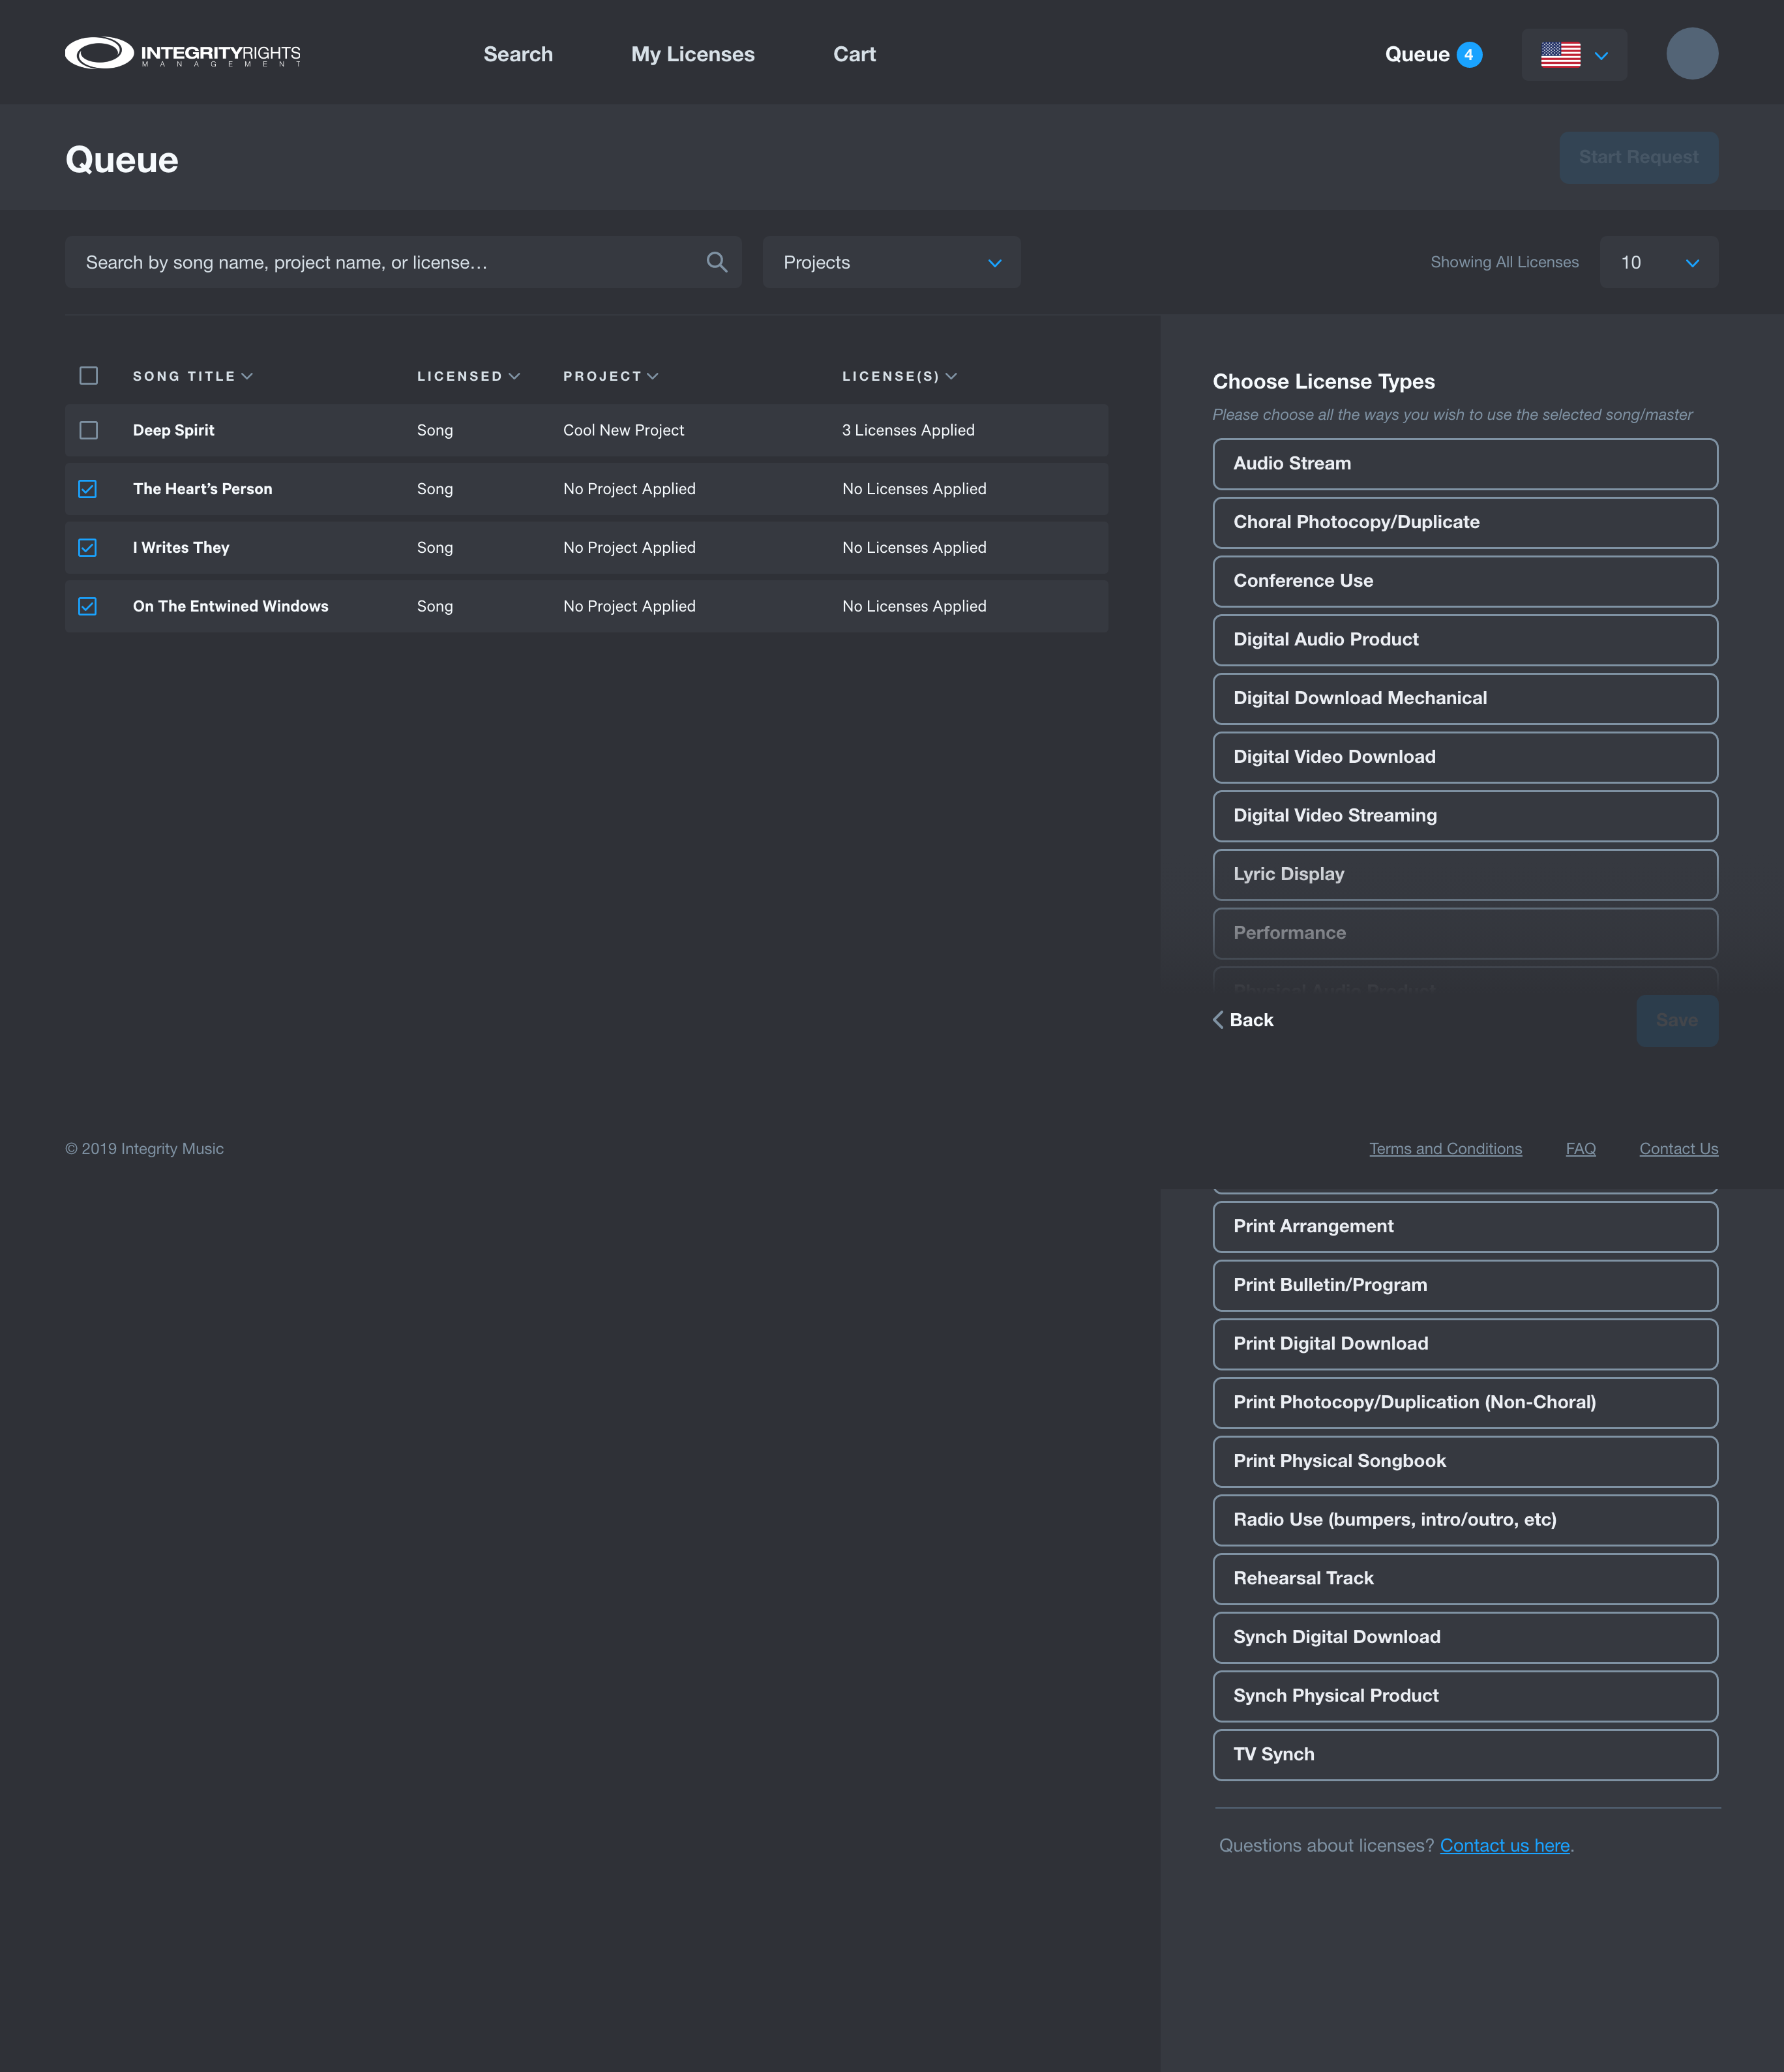Click the Deep Spirit song title
This screenshot has height=2072, width=1784.
[174, 430]
